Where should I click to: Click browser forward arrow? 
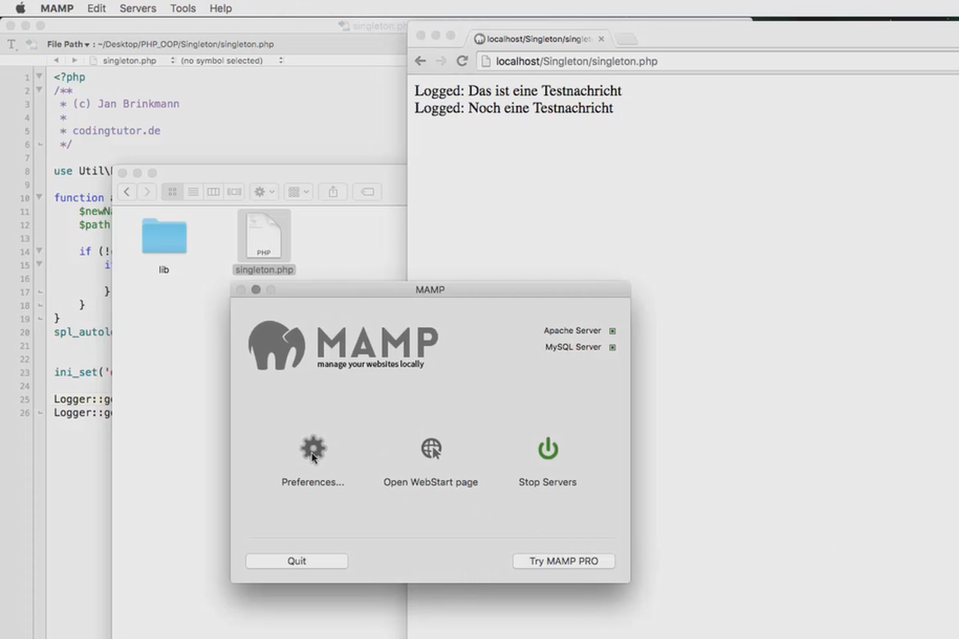click(440, 61)
